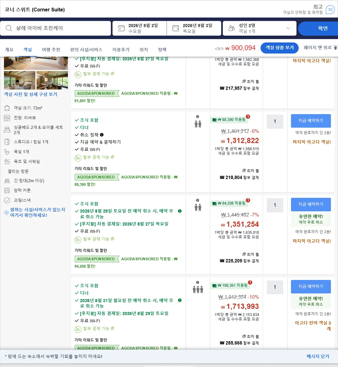Open the left small room photo thumbnail
This screenshot has height=367, width=338.
20,80
